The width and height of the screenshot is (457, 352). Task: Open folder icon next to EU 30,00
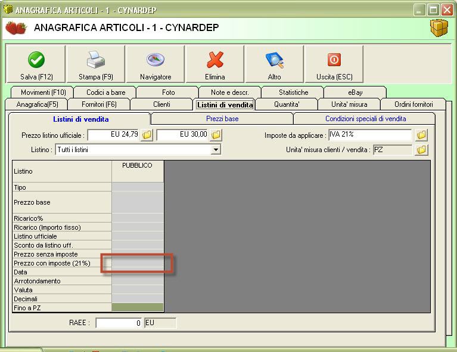point(216,135)
